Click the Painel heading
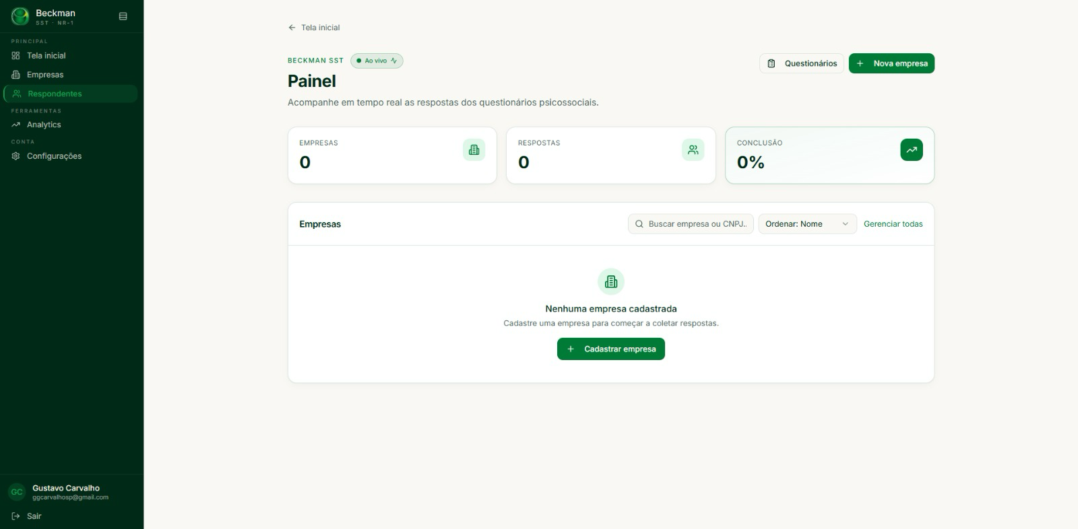1078x529 pixels. (x=312, y=81)
